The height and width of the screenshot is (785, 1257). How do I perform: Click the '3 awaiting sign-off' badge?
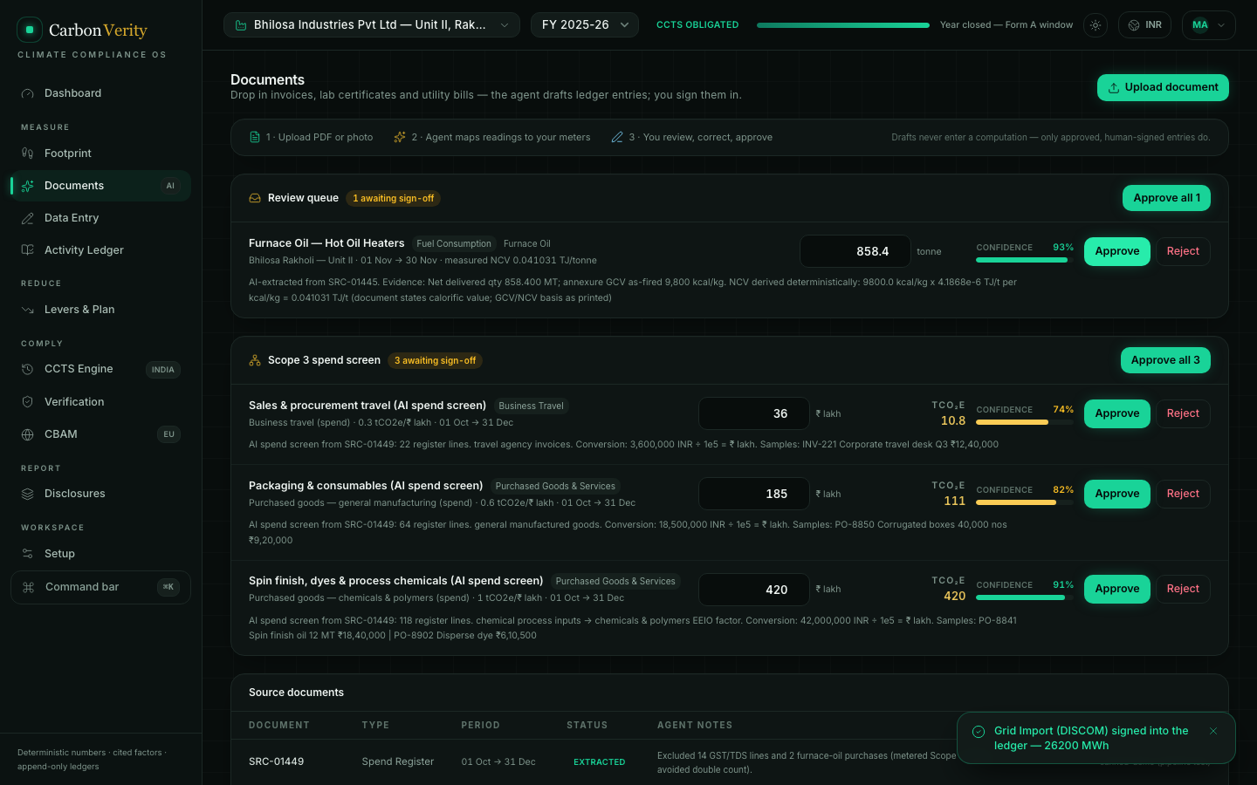pos(435,360)
